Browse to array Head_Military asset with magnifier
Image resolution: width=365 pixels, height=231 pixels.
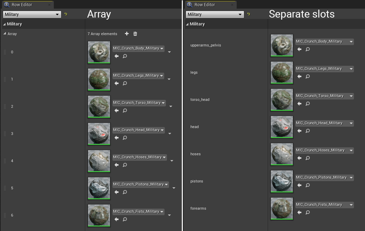coord(125,138)
